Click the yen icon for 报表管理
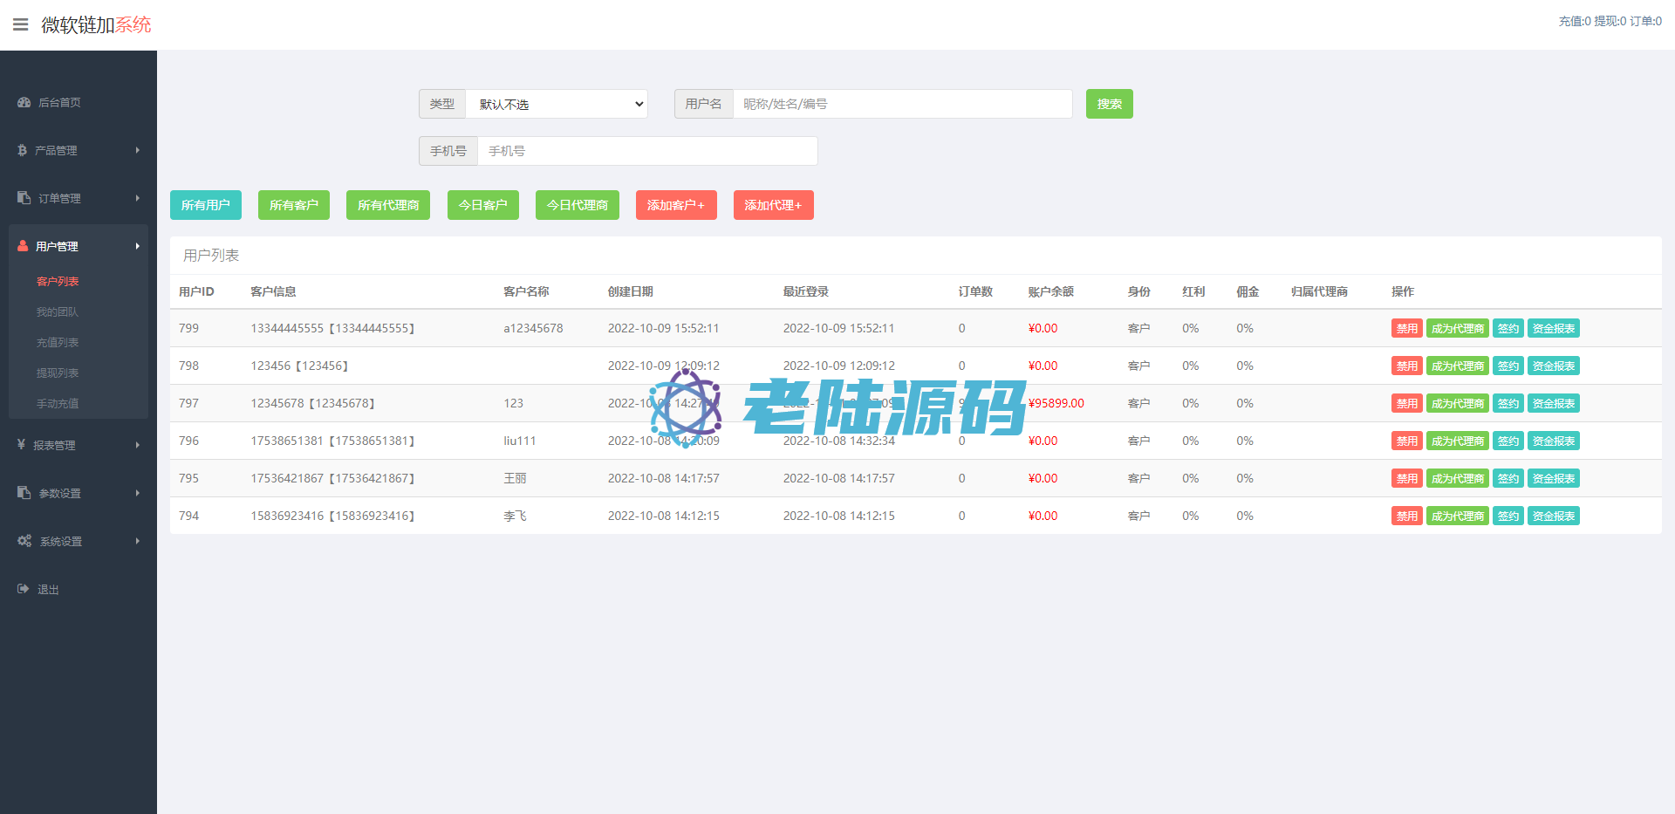The width and height of the screenshot is (1675, 814). [22, 445]
